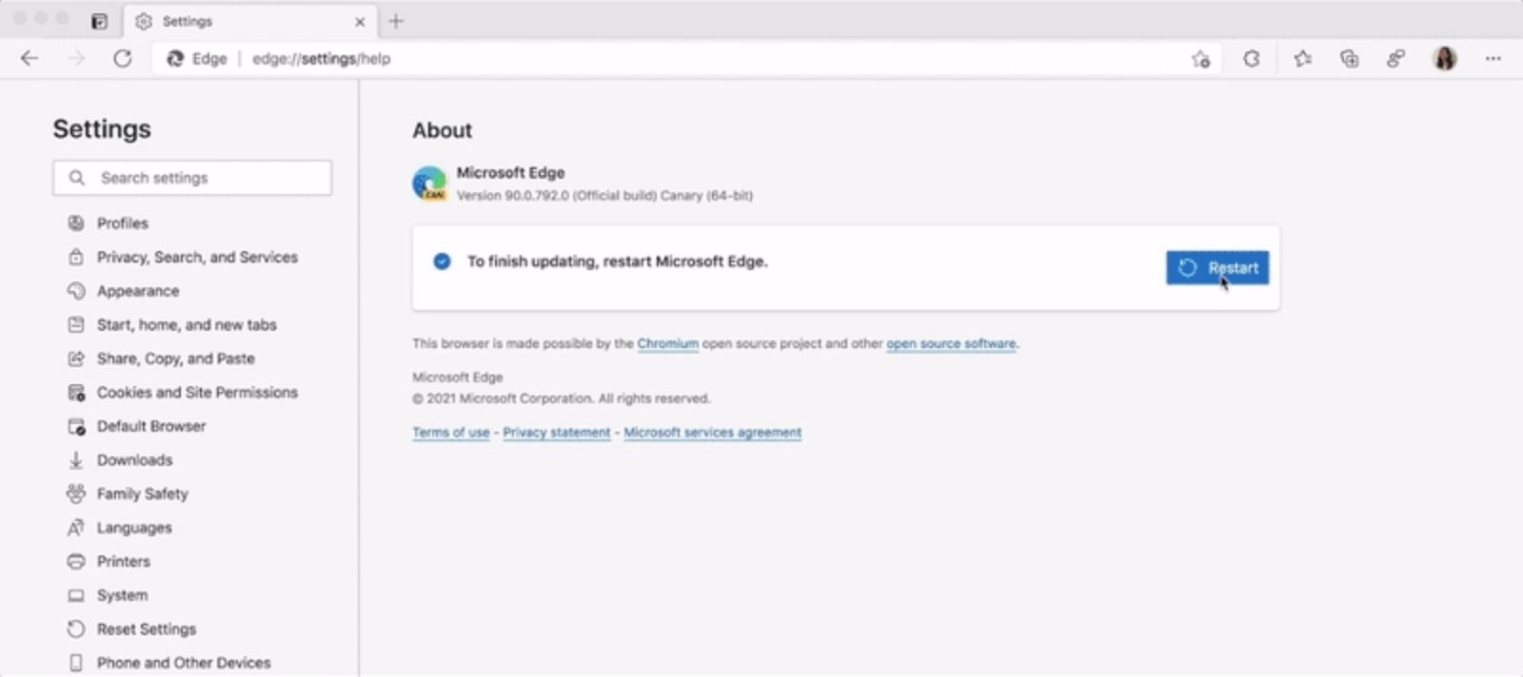Screen dimensions: 1523x677
Task: Click the Printers icon in sidebar
Action: pos(76,561)
